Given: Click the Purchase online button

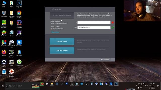Looking at the screenshot, I should pyautogui.click(x=62, y=41).
